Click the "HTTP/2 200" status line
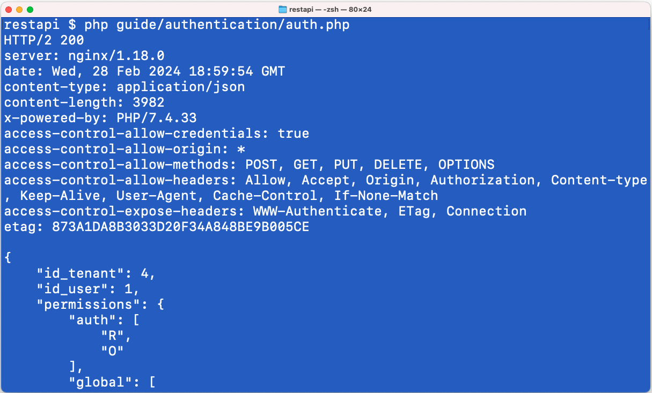Screen dimensions: 652x393 coord(43,40)
